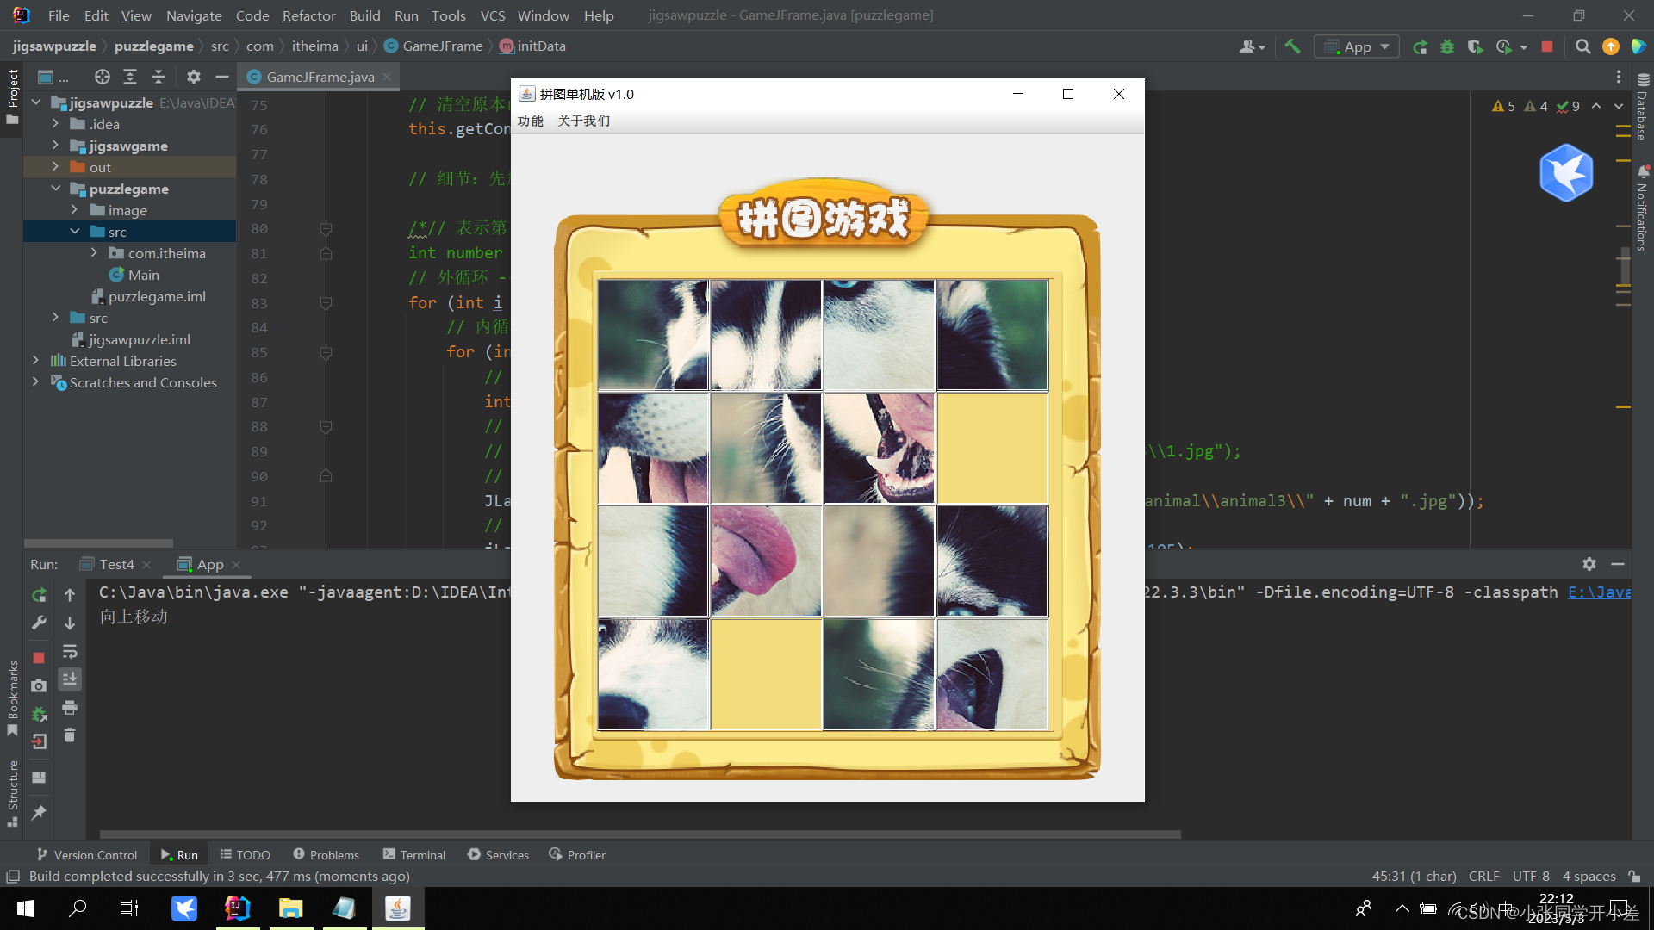Click the Debug App bug icon
1654x930 pixels.
click(1447, 46)
